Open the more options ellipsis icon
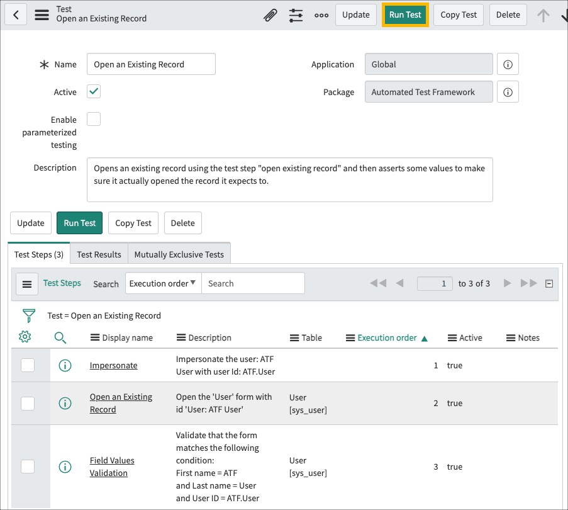Image resolution: width=568 pixels, height=510 pixels. click(x=321, y=15)
